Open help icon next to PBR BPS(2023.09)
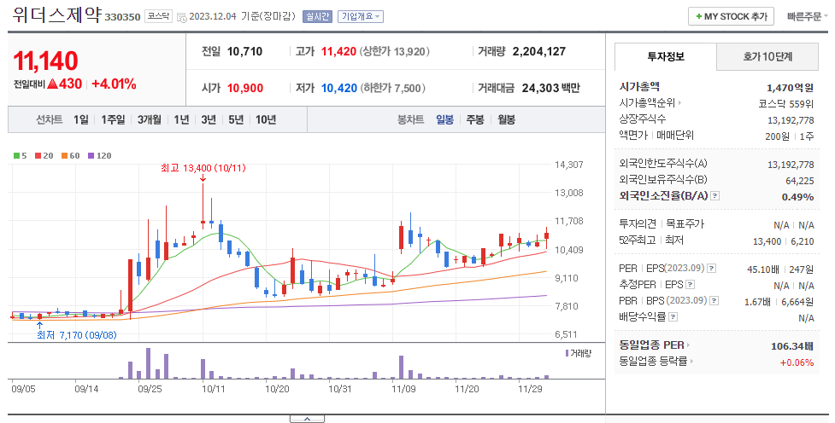Image resolution: width=835 pixels, height=423 pixels. click(x=714, y=301)
